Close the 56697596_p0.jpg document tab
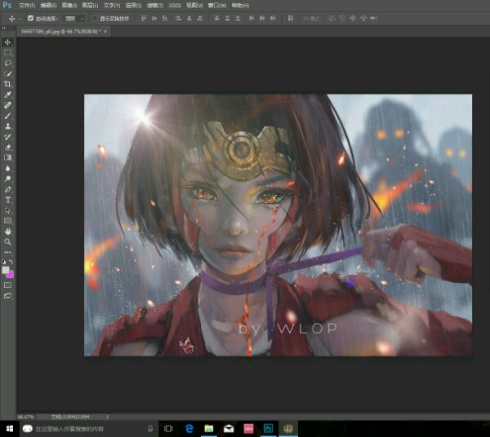This screenshot has height=437, width=490. [105, 31]
